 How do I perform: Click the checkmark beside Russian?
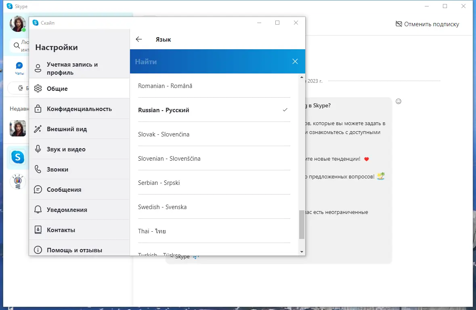(285, 110)
